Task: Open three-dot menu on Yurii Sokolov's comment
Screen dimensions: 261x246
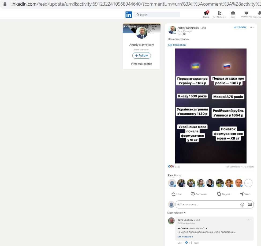Action: (251, 219)
